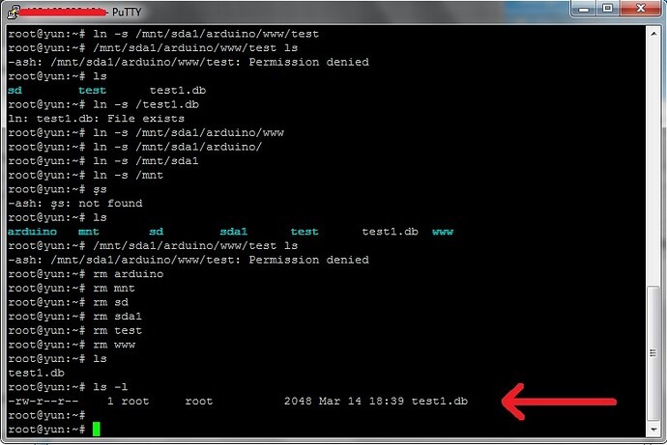The width and height of the screenshot is (667, 445).
Task: Click the 'rm www' command
Action: point(114,345)
